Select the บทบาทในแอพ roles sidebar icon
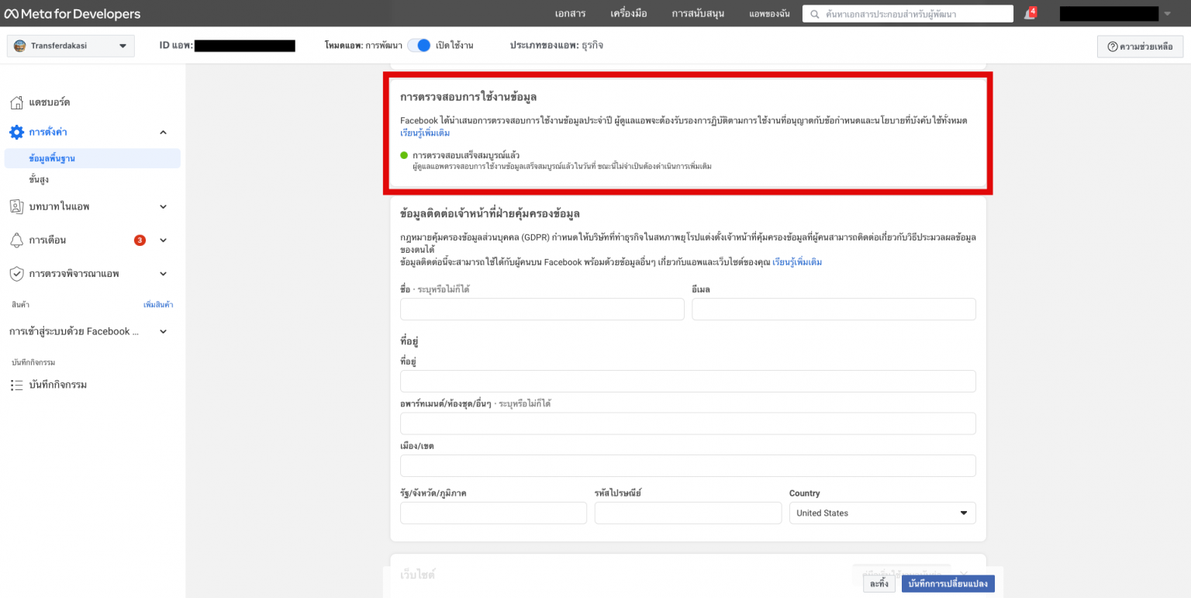Viewport: 1191px width, 598px height. coord(16,206)
